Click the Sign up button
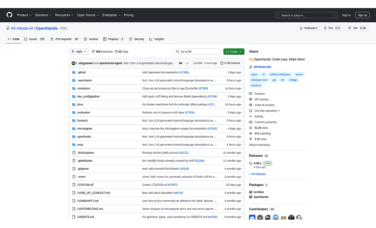Viewport: 376px width, 228px height. 362,15
